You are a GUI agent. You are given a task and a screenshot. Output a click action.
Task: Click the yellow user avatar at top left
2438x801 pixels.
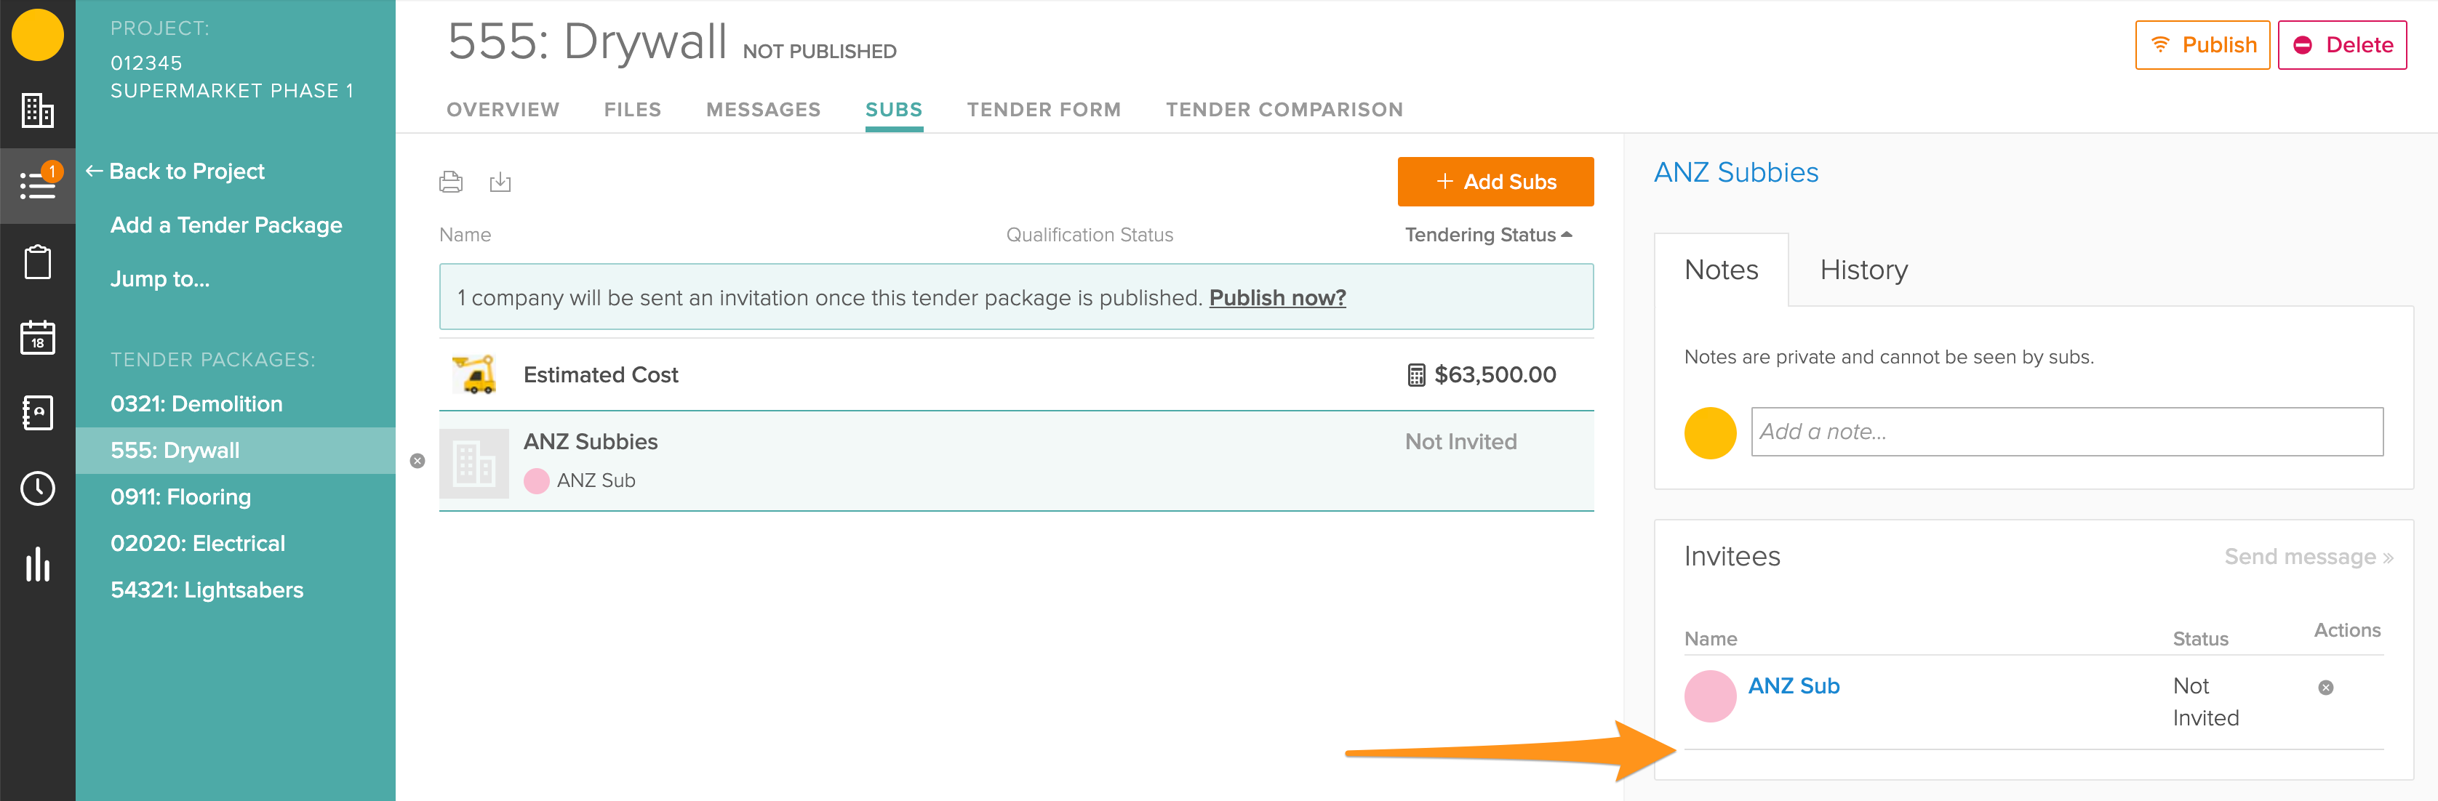tap(37, 35)
